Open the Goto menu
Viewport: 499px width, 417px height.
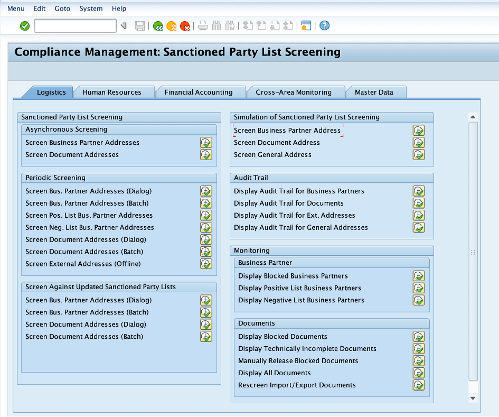tap(62, 8)
